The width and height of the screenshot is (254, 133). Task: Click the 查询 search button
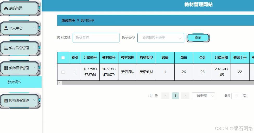coord(198,38)
